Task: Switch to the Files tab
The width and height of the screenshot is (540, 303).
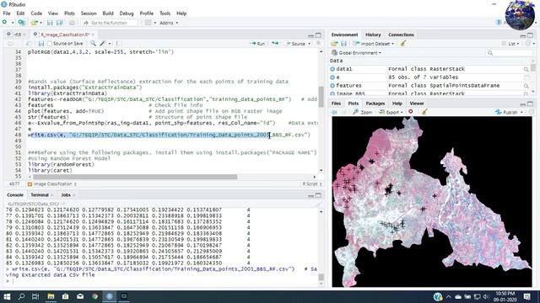Action: 336,104
